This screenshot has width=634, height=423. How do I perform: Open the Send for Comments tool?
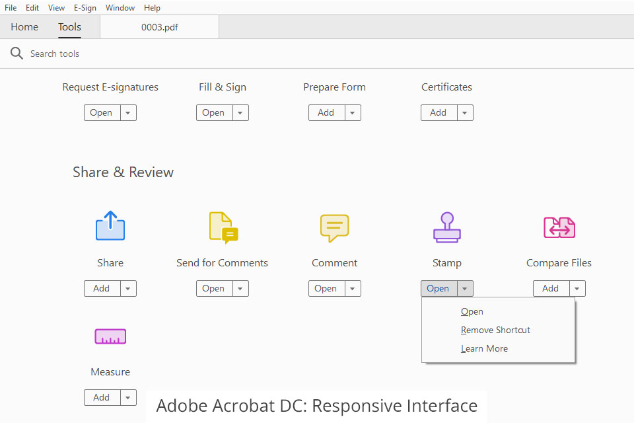click(215, 289)
